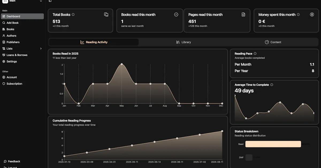This screenshot has height=168, width=321.
Task: Open Loans & Borrows
Action: [22, 55]
